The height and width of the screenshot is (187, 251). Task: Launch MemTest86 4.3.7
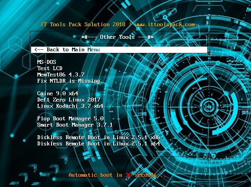coord(61,74)
